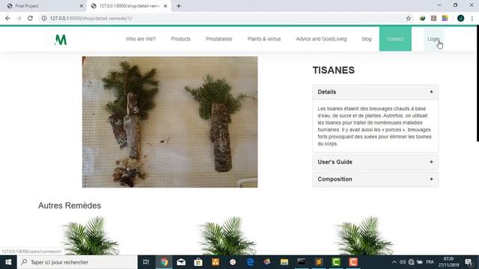Close the Final Project tab
Viewport: 479px width, 269px height.
(82, 6)
